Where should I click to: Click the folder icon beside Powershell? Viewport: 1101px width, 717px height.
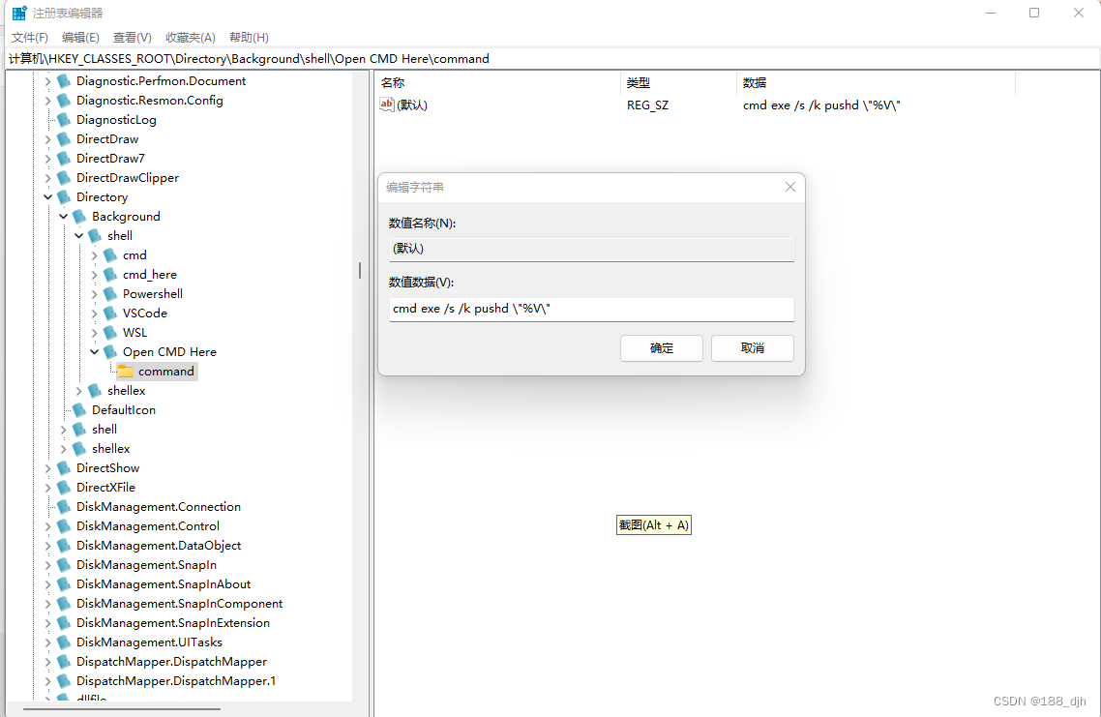110,293
